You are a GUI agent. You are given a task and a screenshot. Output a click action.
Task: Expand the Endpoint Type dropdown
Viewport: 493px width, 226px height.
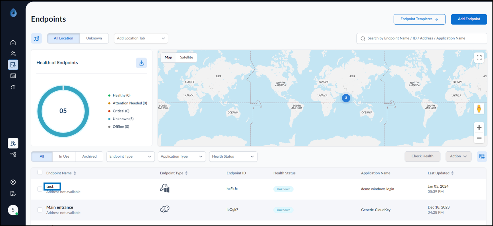coord(130,156)
